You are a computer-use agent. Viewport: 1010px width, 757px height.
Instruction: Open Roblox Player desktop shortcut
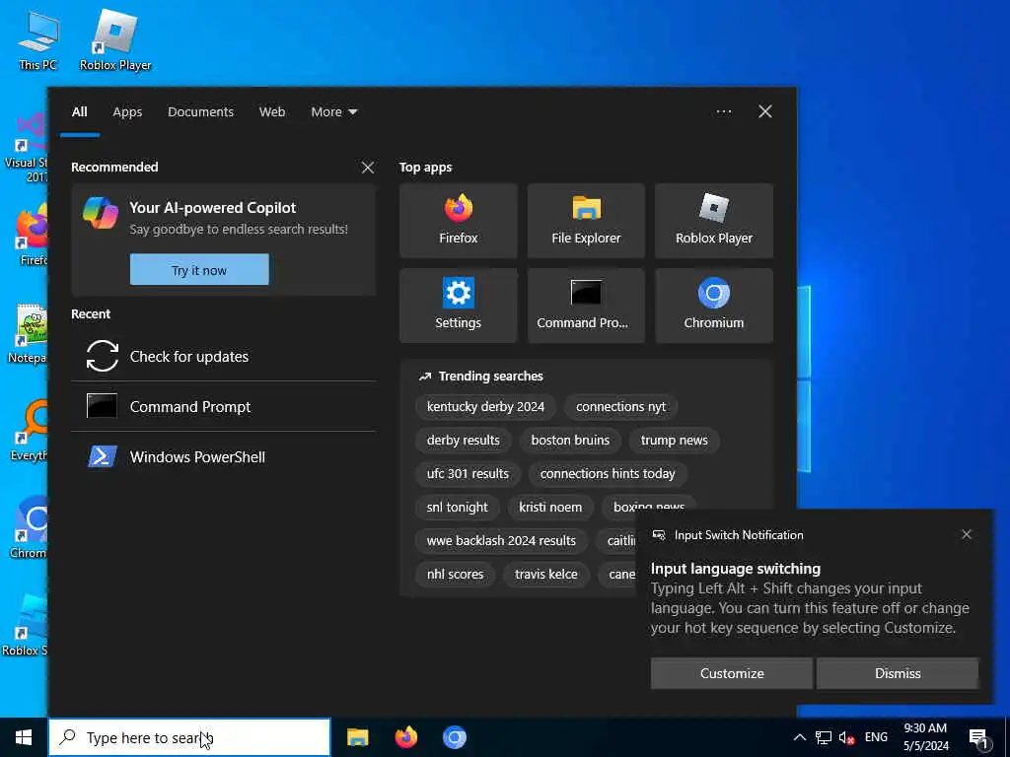click(x=115, y=41)
